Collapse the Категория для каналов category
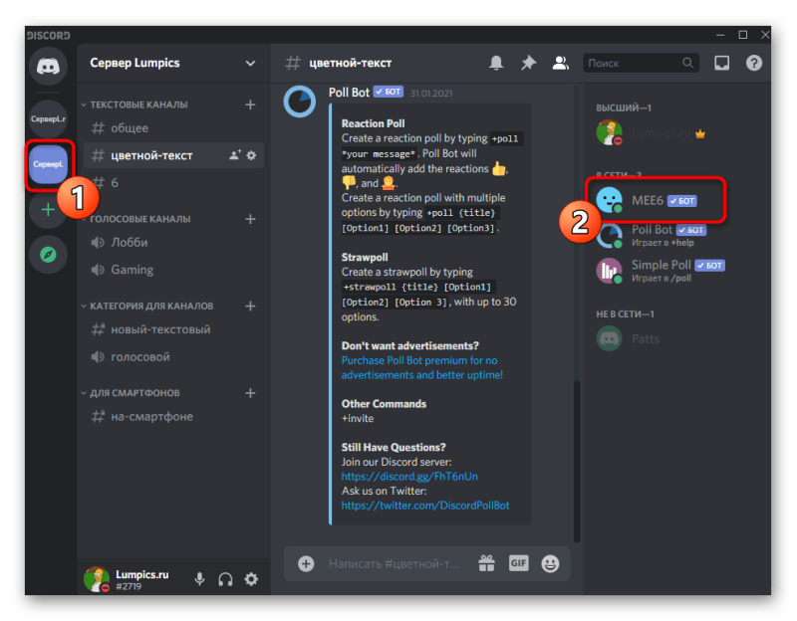 coord(146,307)
